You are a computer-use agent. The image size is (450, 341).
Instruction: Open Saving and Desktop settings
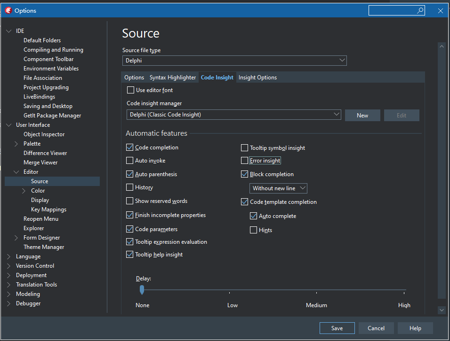48,106
